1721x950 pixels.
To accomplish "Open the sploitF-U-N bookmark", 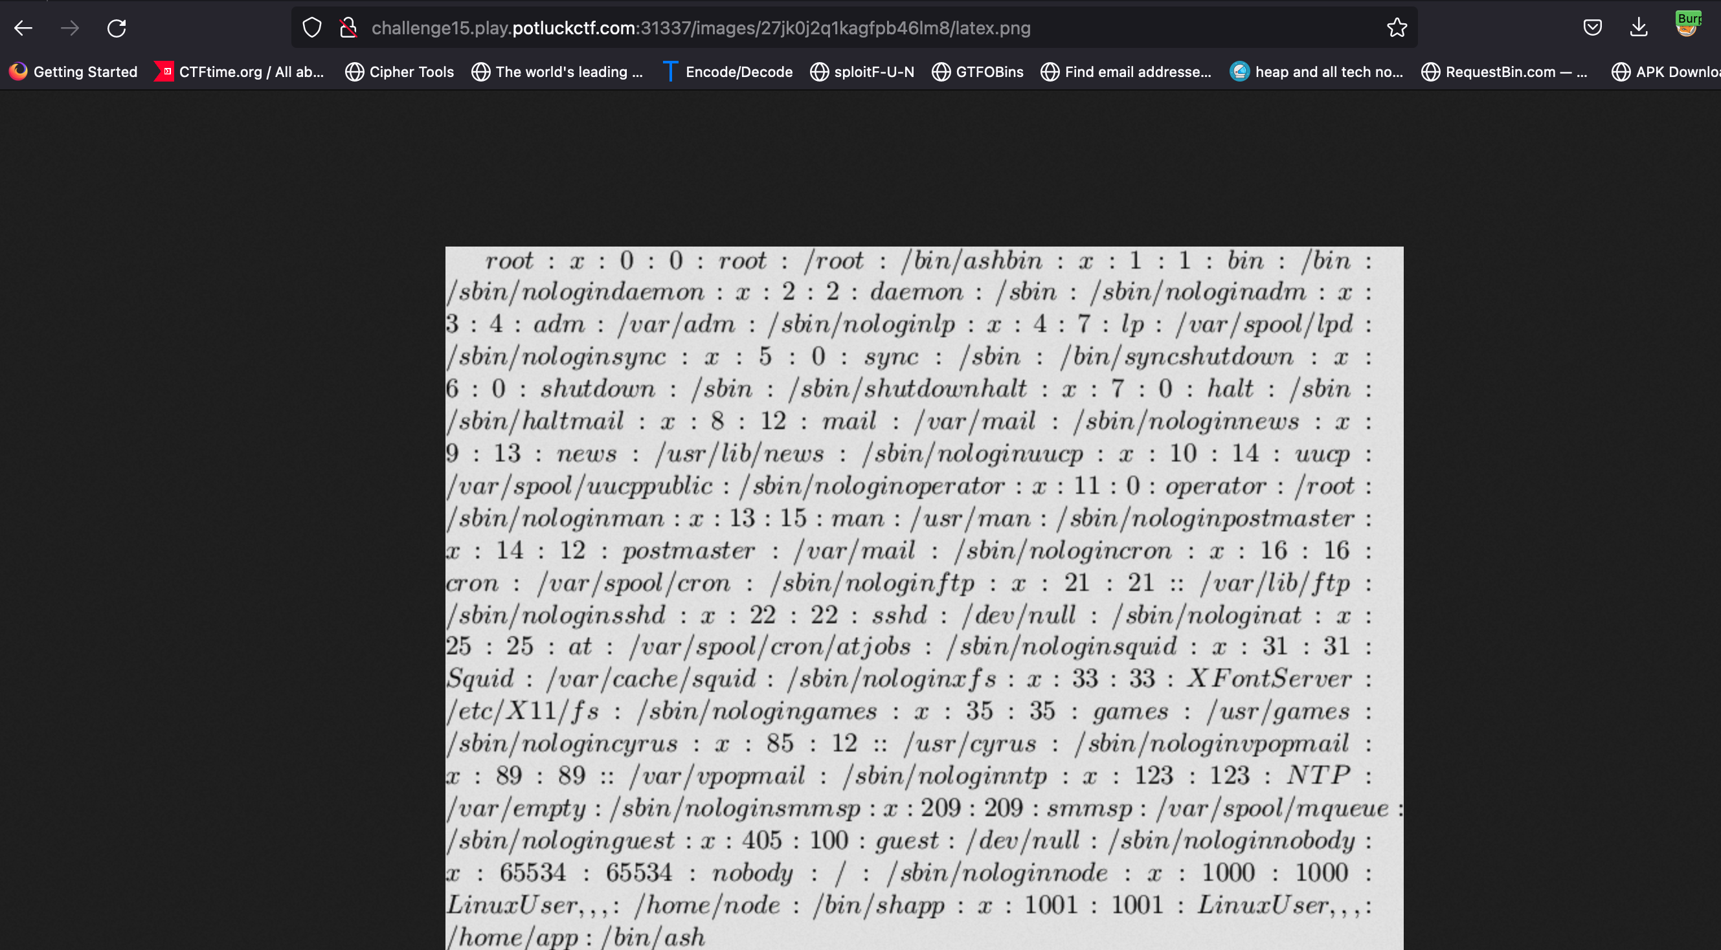I will click(x=862, y=71).
